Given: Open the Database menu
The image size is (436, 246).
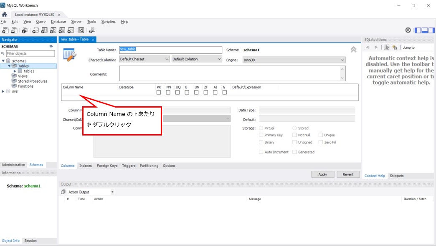Looking at the screenshot, I should (58, 22).
